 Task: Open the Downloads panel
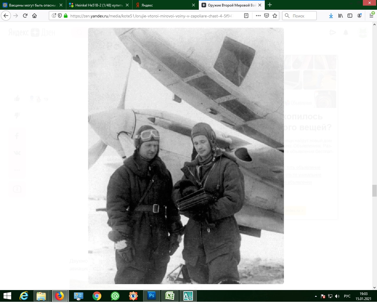tap(331, 16)
